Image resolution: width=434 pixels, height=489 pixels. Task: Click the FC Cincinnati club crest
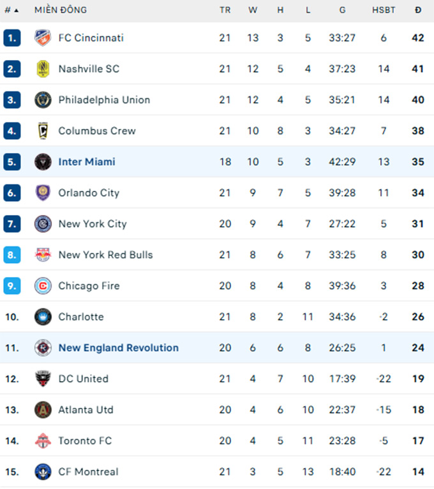[x=43, y=38]
